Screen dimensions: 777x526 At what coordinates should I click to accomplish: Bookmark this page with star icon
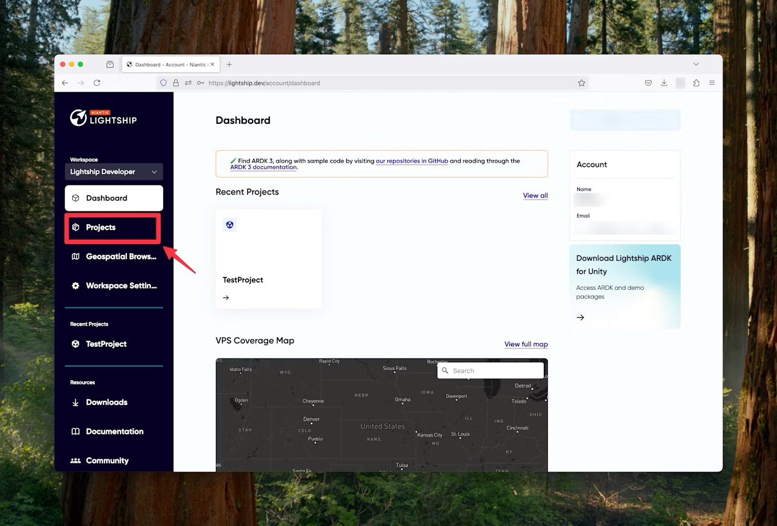[582, 83]
